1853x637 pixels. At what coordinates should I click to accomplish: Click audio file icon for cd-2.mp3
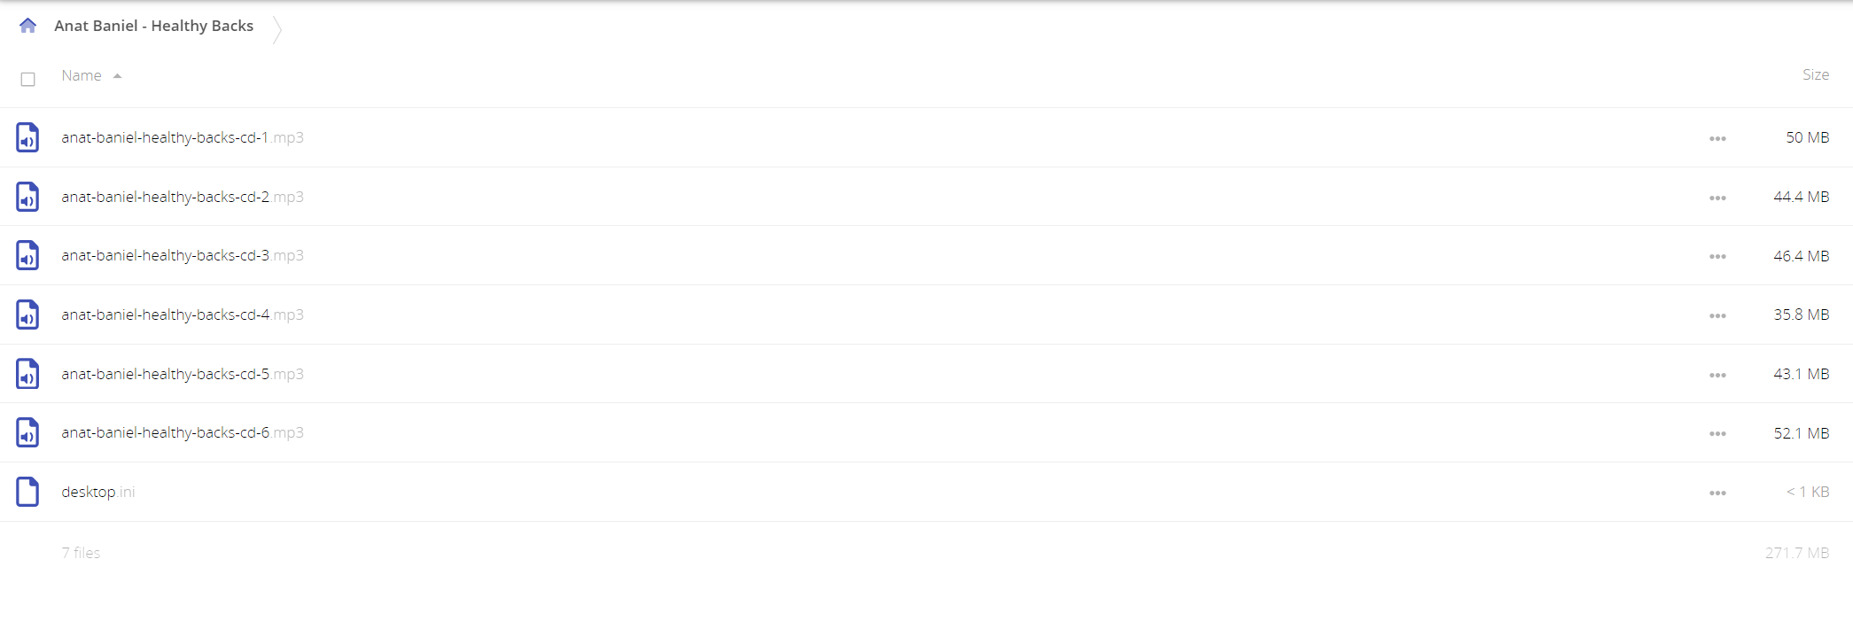(x=27, y=197)
